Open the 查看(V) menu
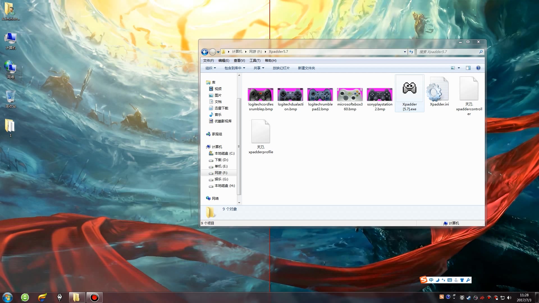Image resolution: width=539 pixels, height=303 pixels. pyautogui.click(x=239, y=61)
